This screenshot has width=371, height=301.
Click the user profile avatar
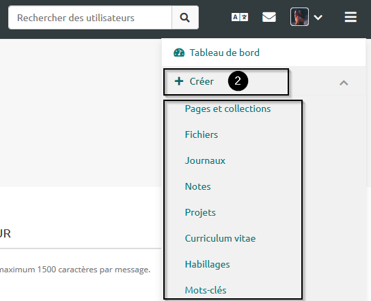299,17
